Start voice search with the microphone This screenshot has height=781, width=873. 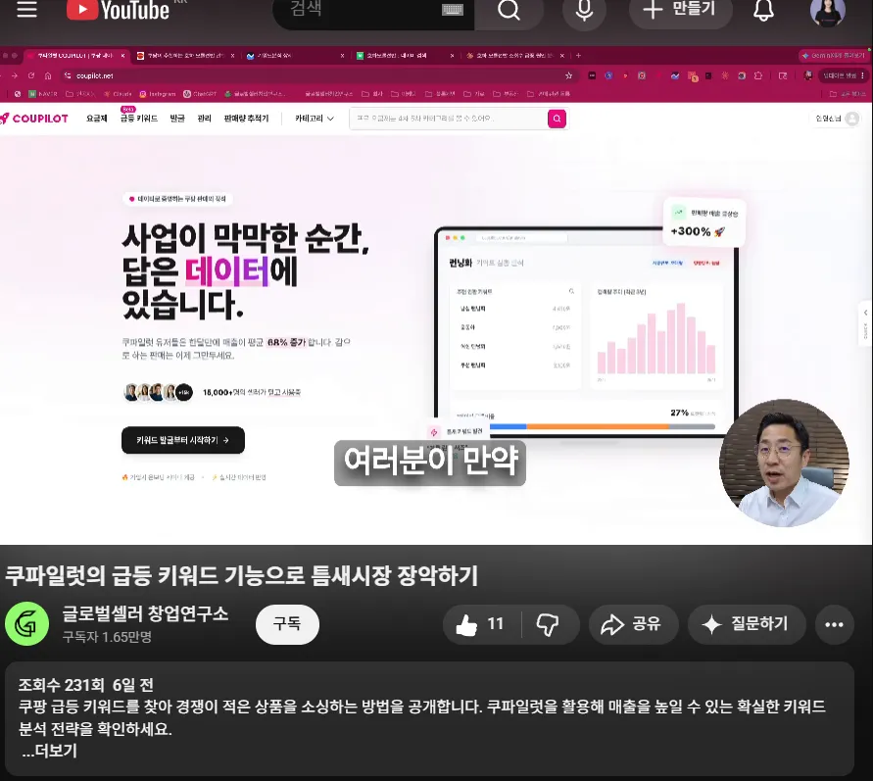point(584,10)
